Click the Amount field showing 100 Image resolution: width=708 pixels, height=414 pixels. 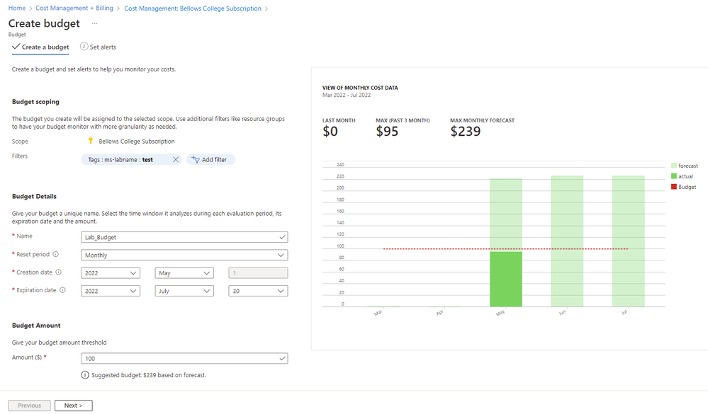pos(184,359)
